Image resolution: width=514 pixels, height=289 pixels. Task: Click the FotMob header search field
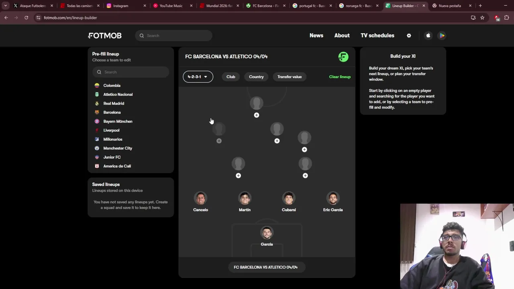click(x=173, y=35)
